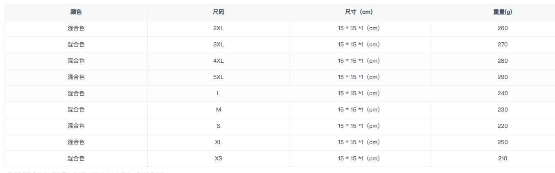This screenshot has width=555, height=173.
Task: Click the weight value 230
Action: pyautogui.click(x=503, y=110)
